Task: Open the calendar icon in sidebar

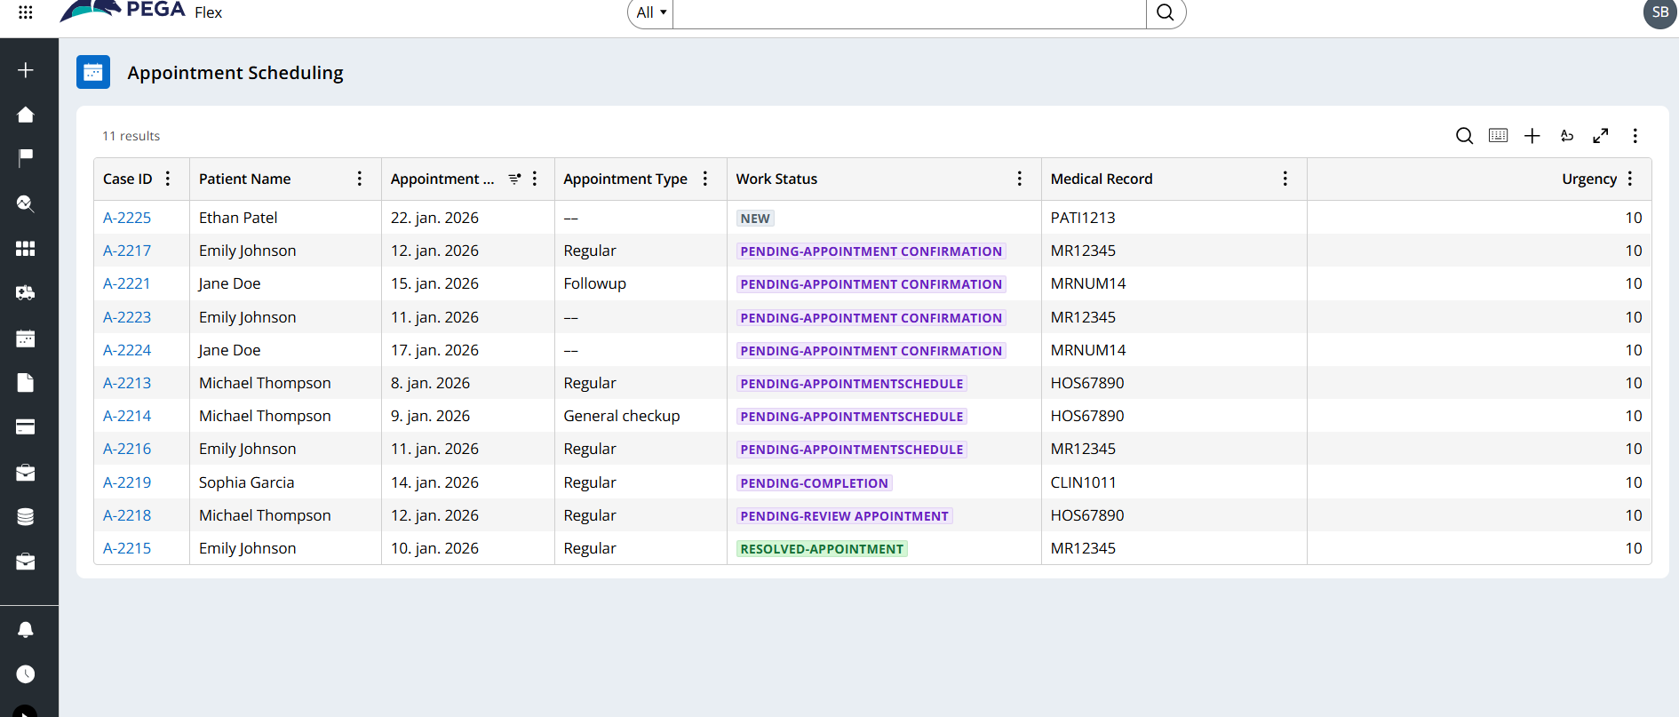Action: click(26, 339)
